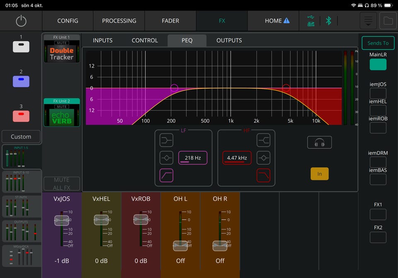Grab the VxJOS fader handle

click(62, 220)
